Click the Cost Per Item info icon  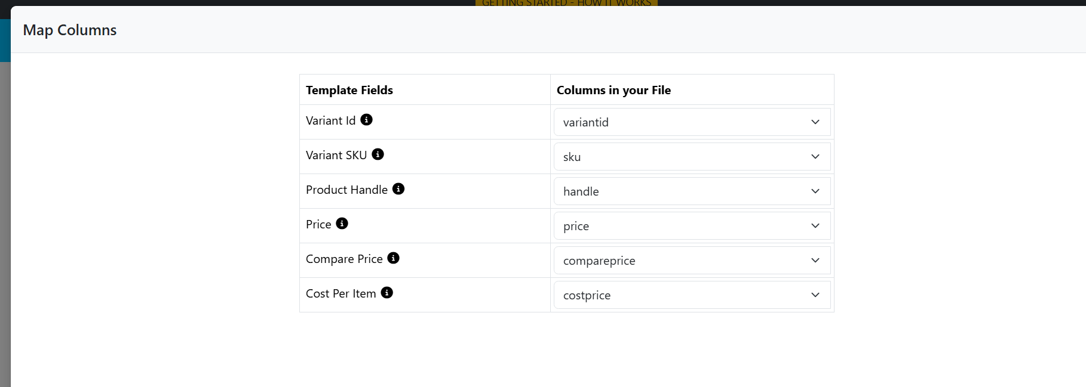(387, 293)
